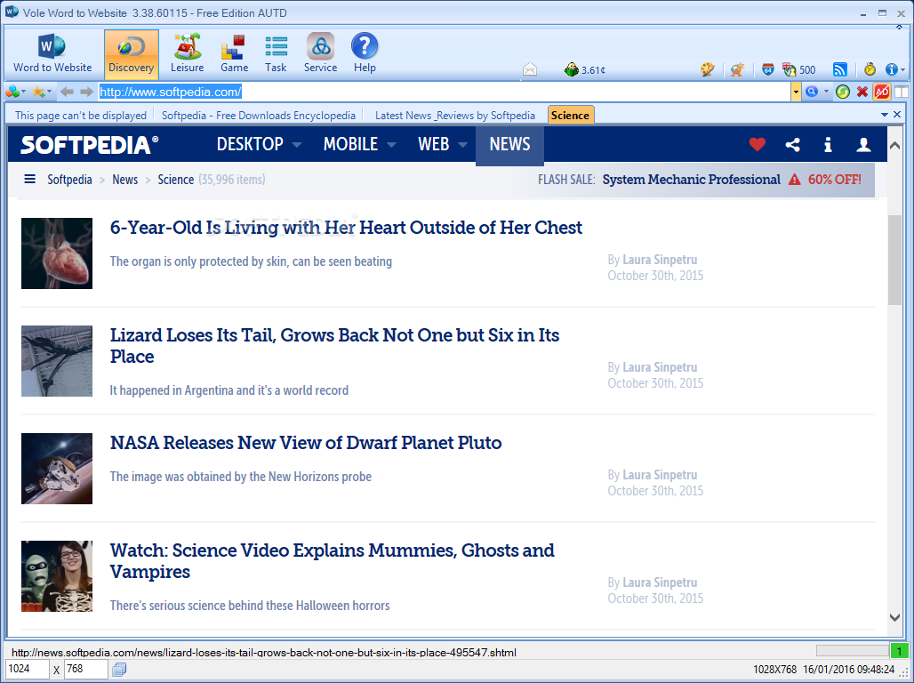Image resolution: width=914 pixels, height=683 pixels.
Task: Click the site info 'i' icon
Action: 828,145
